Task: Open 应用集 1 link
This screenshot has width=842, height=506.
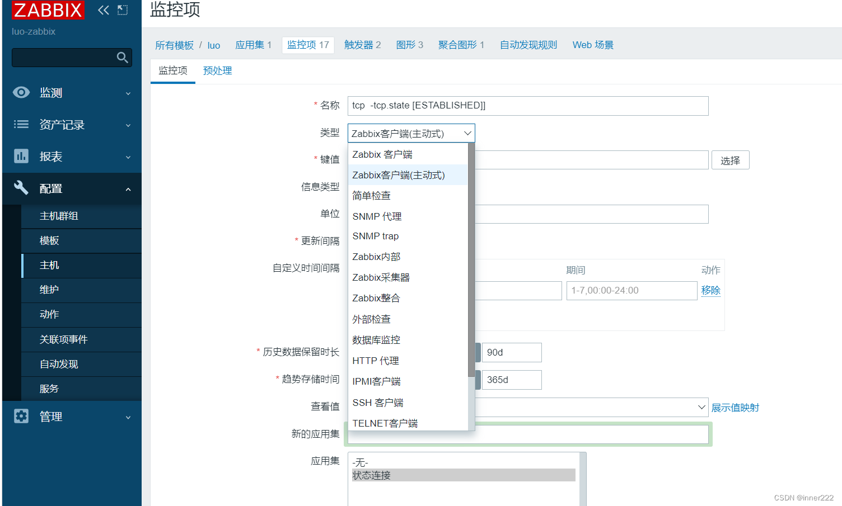Action: pyautogui.click(x=253, y=45)
